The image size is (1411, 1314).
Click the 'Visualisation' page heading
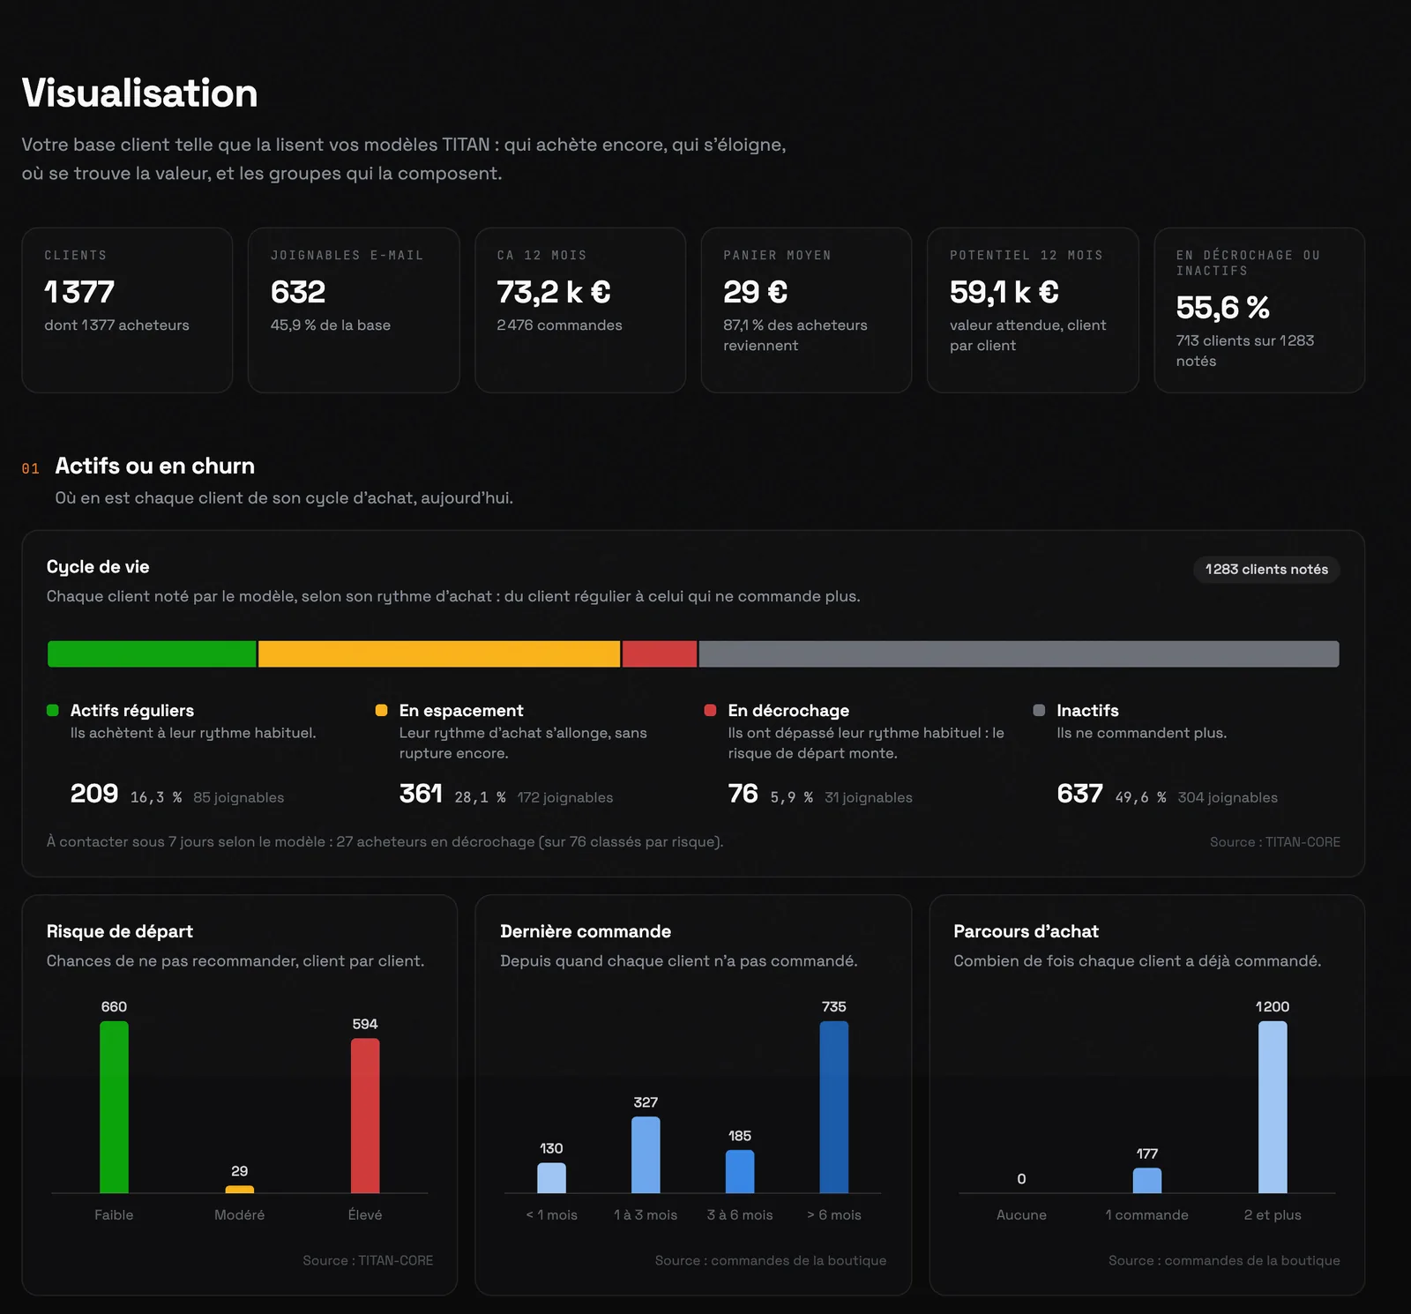140,93
